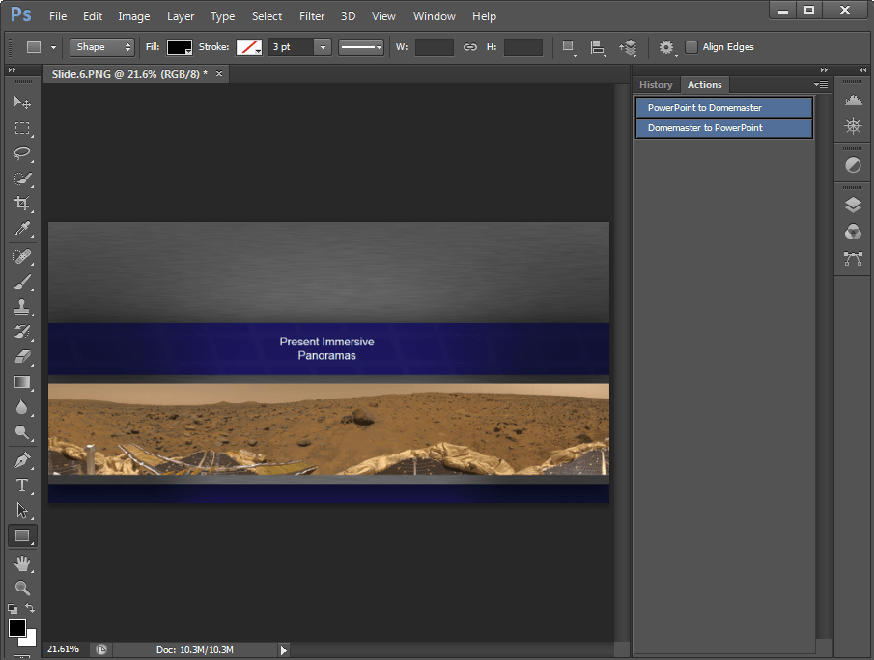Open the Shape tool mode dropdown
Image resolution: width=874 pixels, height=660 pixels.
click(x=103, y=47)
